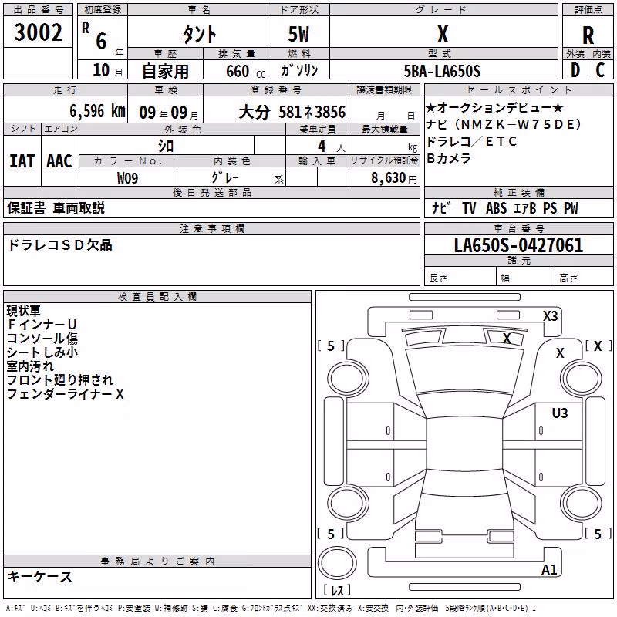Click navi model NMZK-W75DE line

coord(504,124)
